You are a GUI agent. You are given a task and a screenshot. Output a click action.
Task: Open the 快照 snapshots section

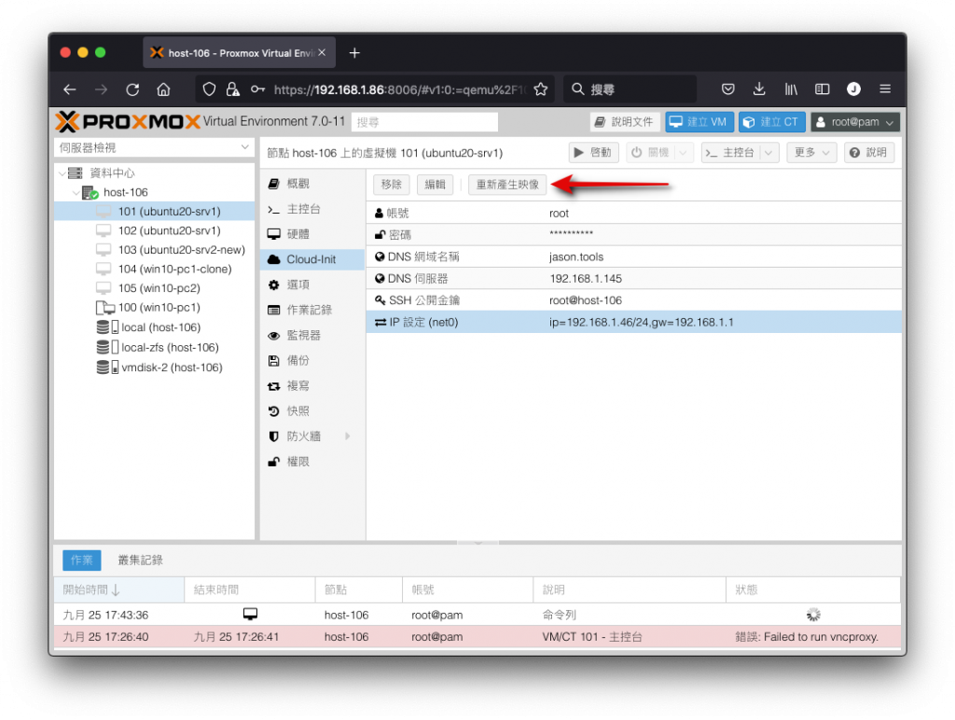[x=312, y=411]
